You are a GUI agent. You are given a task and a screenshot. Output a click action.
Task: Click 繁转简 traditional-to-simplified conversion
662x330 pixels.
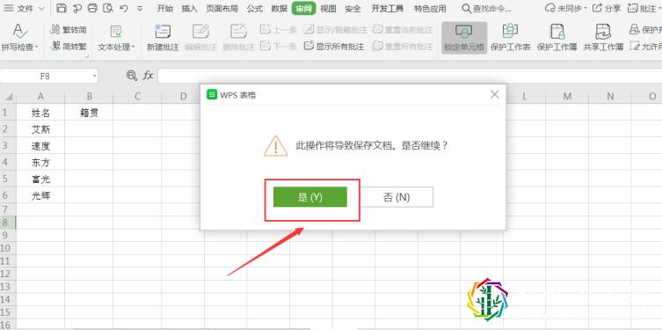pos(69,30)
